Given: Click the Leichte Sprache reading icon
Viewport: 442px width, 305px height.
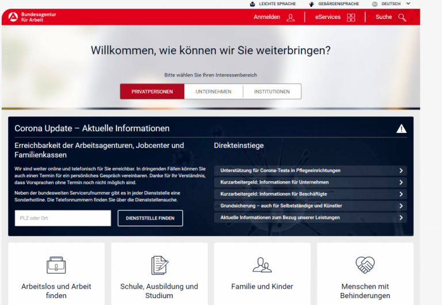Looking at the screenshot, I should click(x=253, y=4).
